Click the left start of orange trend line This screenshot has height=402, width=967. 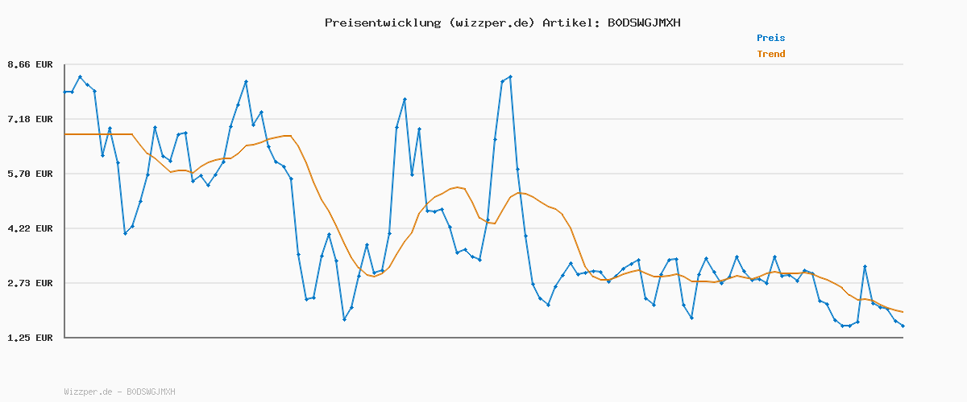66,134
